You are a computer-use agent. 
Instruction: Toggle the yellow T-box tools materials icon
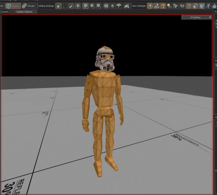pos(163,6)
